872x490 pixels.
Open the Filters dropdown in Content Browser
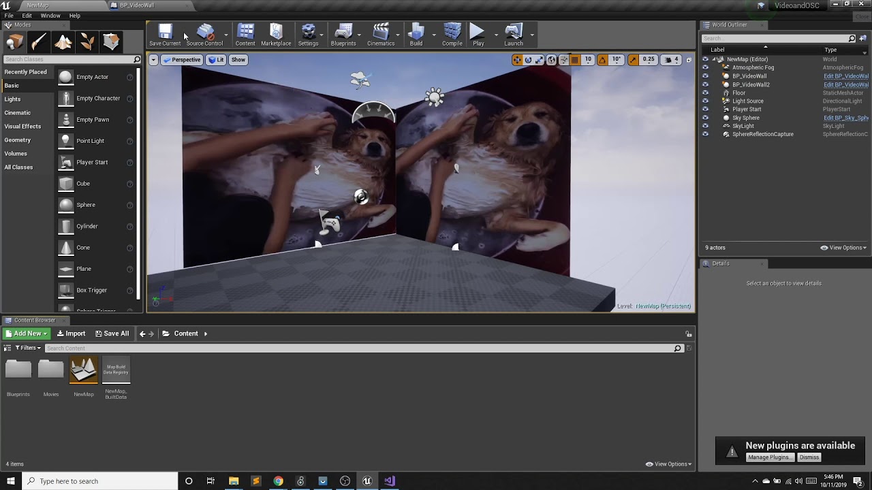(28, 348)
